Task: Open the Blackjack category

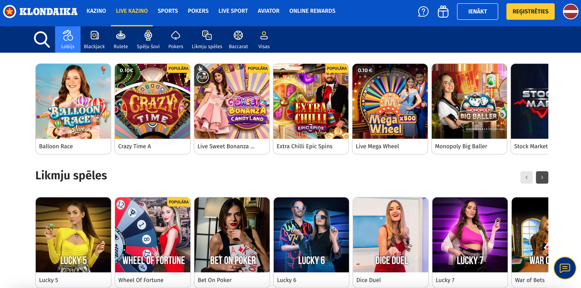Action: (x=95, y=39)
